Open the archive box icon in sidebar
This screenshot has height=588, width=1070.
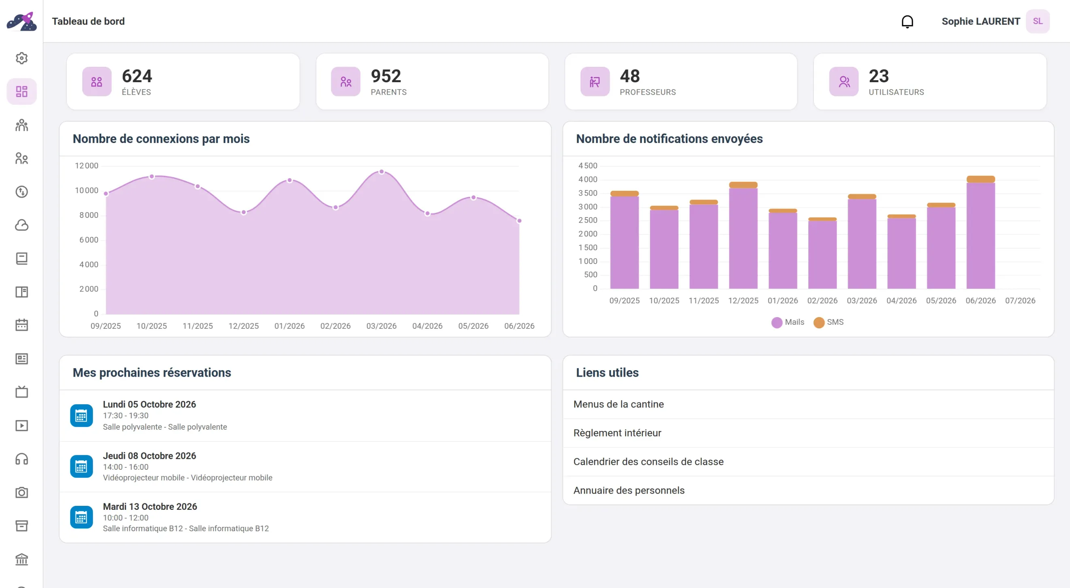pos(21,526)
